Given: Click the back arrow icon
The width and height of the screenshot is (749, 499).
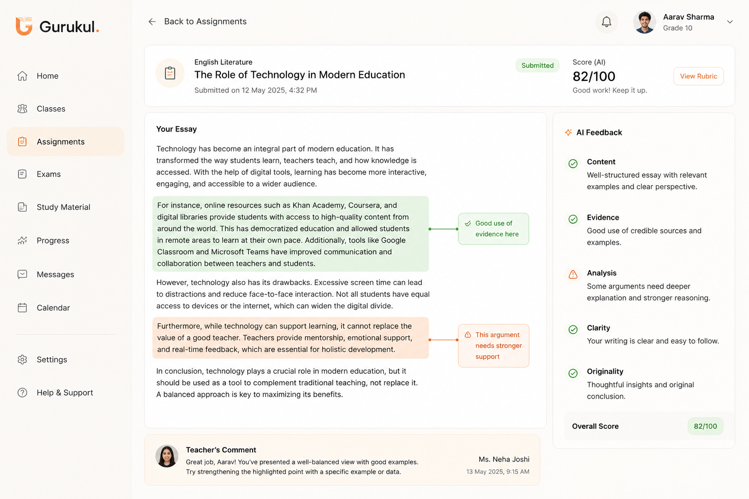Looking at the screenshot, I should click(152, 21).
